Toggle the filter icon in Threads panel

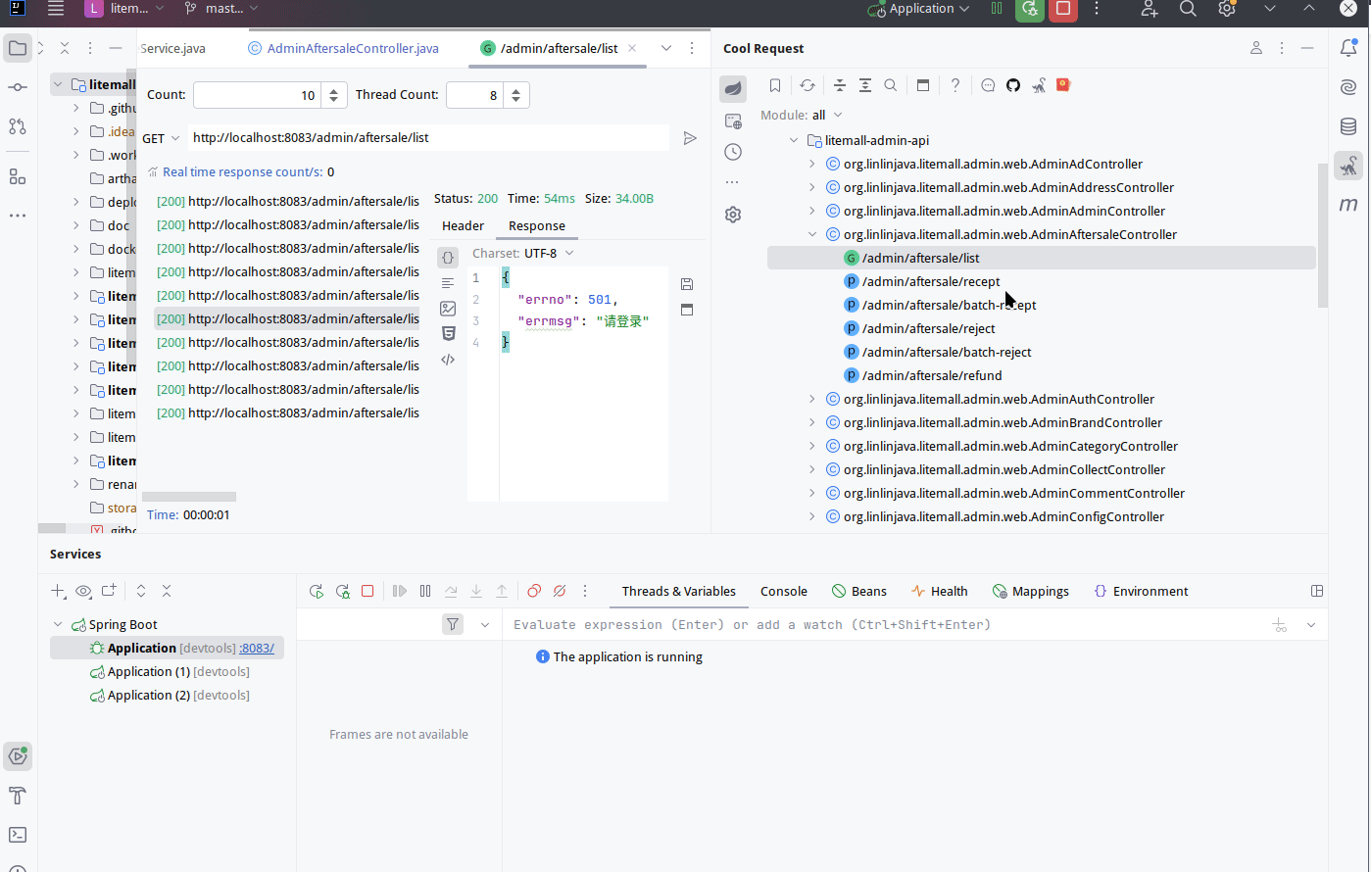pos(453,624)
